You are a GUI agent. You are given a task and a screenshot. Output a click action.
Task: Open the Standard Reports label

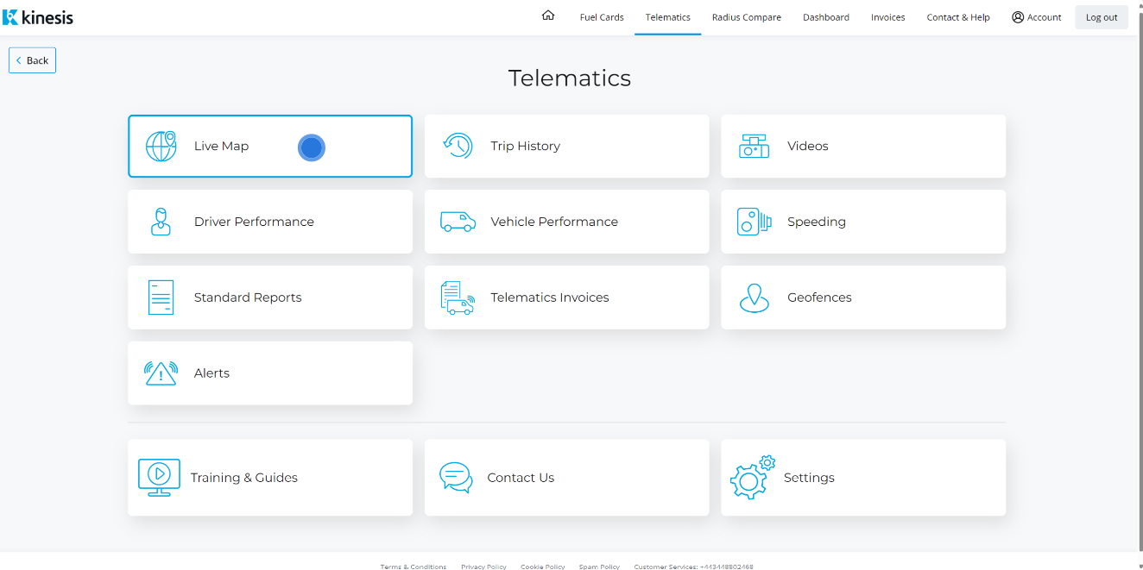(248, 298)
